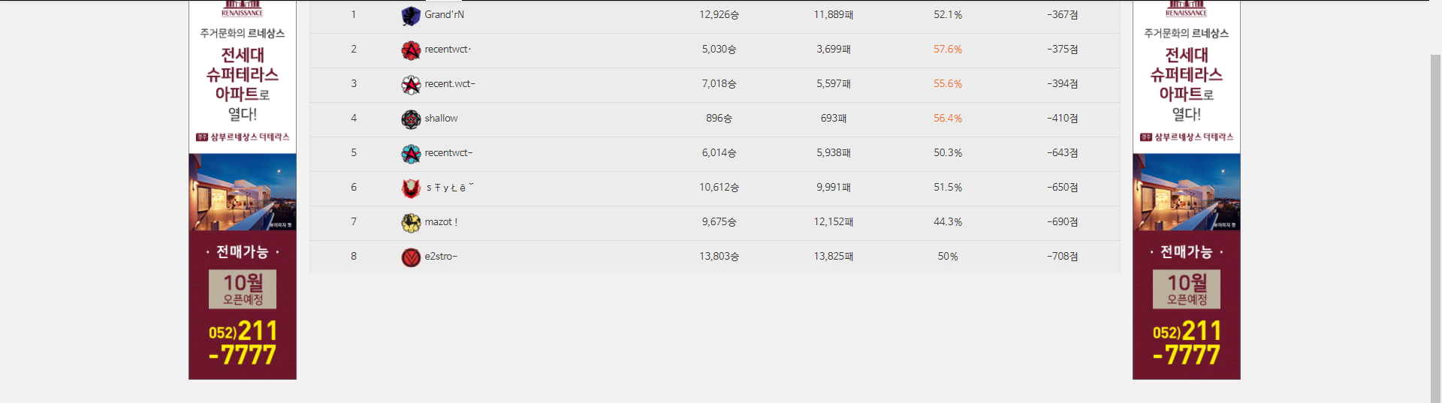Click the avatar icon of rank 5 player
Viewport: 1442px width, 403px height.
411,154
